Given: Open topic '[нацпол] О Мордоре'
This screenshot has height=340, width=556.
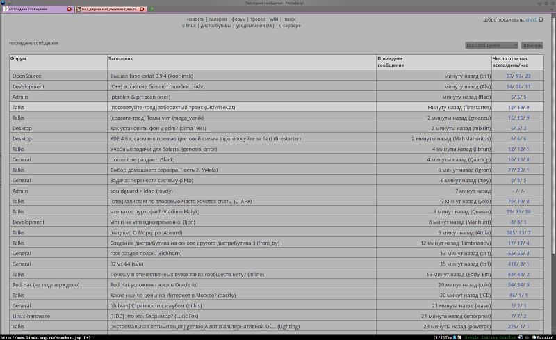Looking at the screenshot, I should (x=146, y=232).
